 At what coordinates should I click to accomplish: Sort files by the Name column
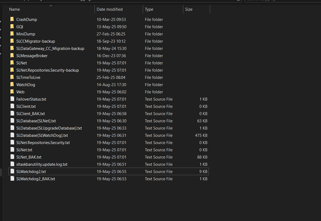14,9
